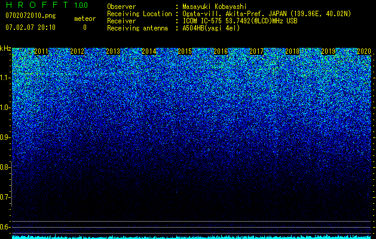
Task: Click the meteor count value 0
Action: [85, 27]
